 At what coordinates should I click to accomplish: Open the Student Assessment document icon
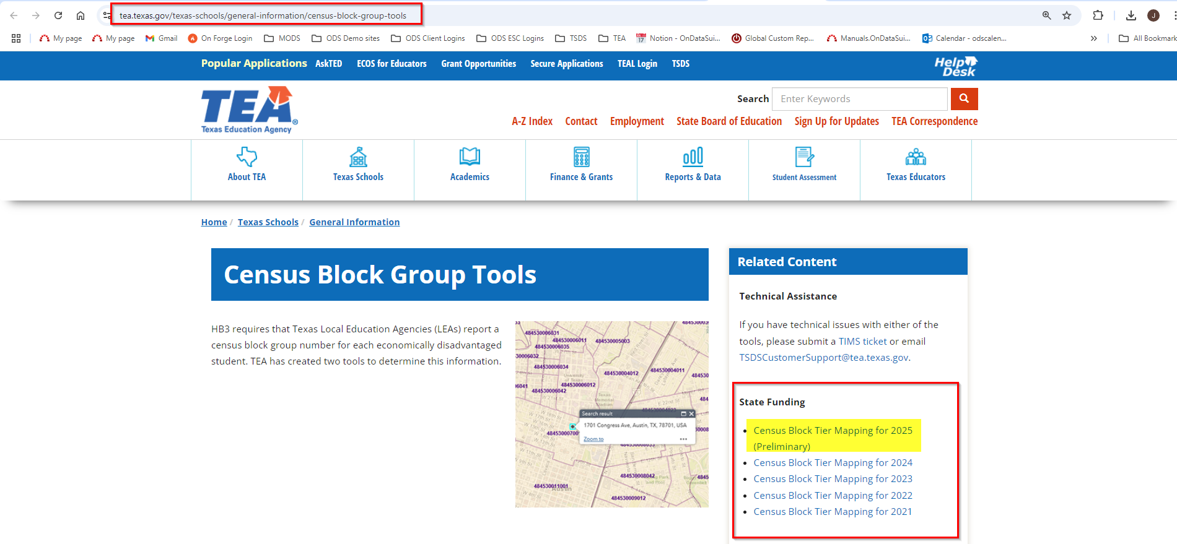tap(804, 157)
